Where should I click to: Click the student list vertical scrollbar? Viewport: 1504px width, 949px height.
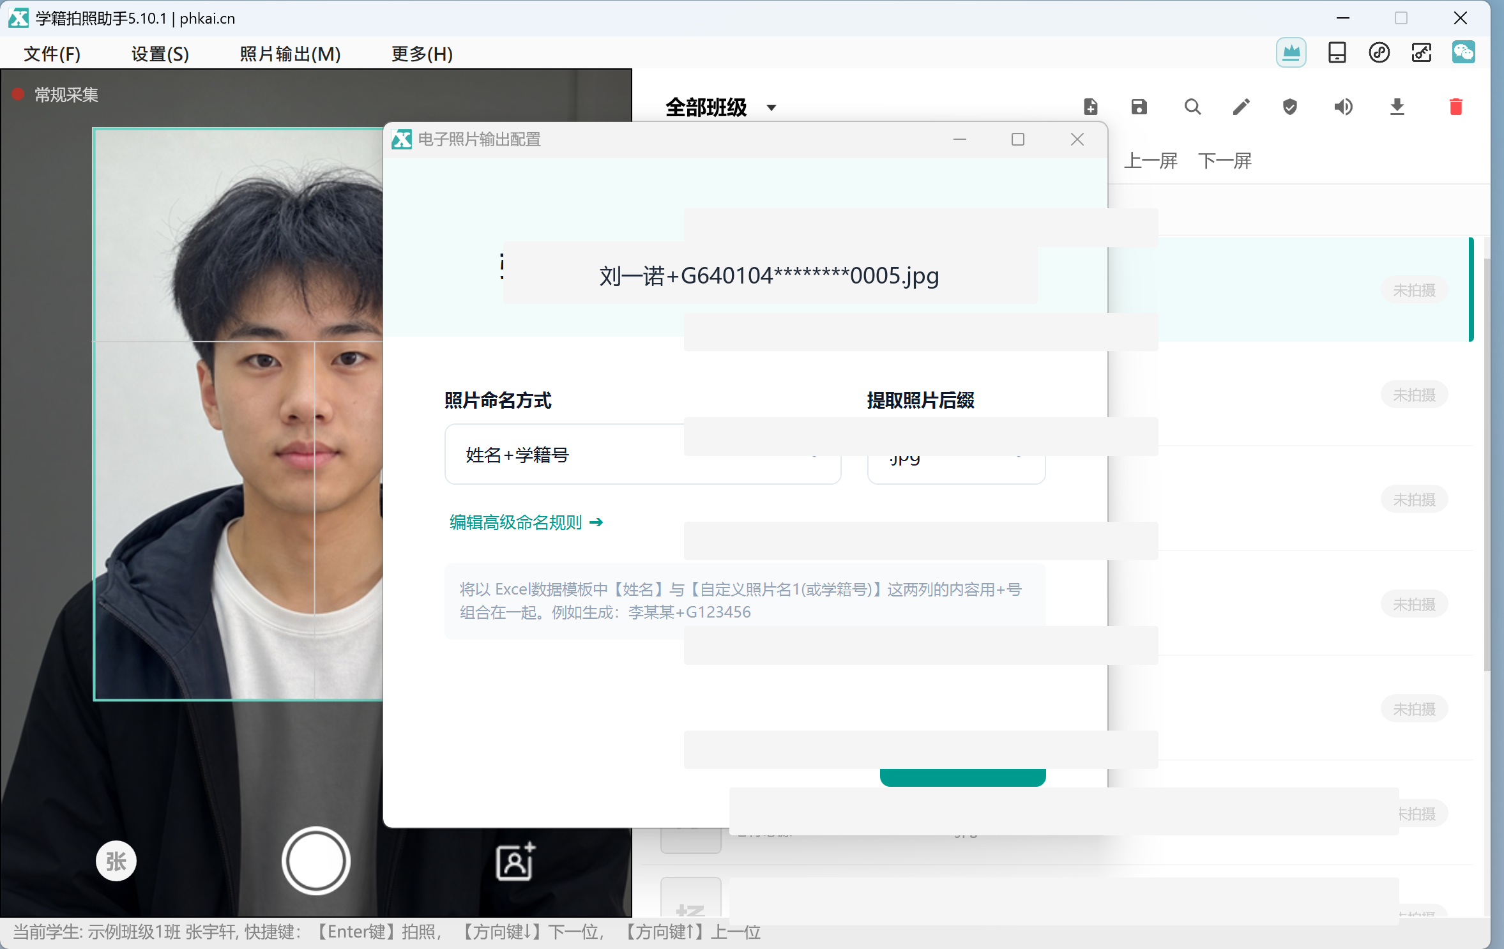[1487, 464]
